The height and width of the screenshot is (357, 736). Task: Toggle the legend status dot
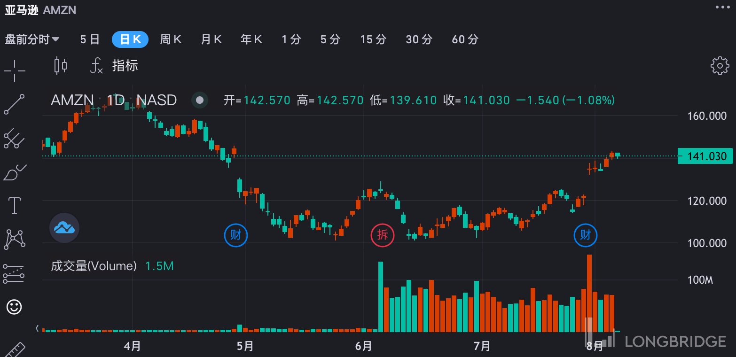coord(200,100)
